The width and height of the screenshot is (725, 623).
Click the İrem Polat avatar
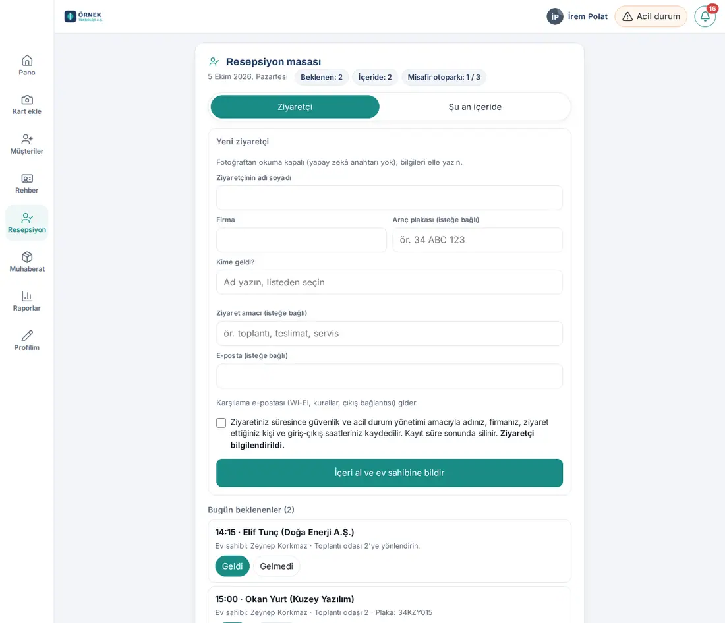click(555, 16)
